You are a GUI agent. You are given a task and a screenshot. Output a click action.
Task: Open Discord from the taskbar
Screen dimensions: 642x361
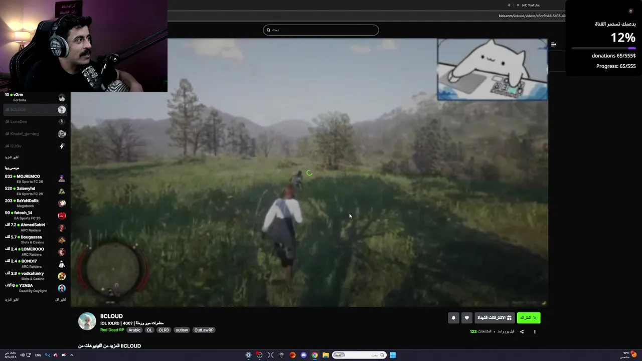(x=303, y=355)
